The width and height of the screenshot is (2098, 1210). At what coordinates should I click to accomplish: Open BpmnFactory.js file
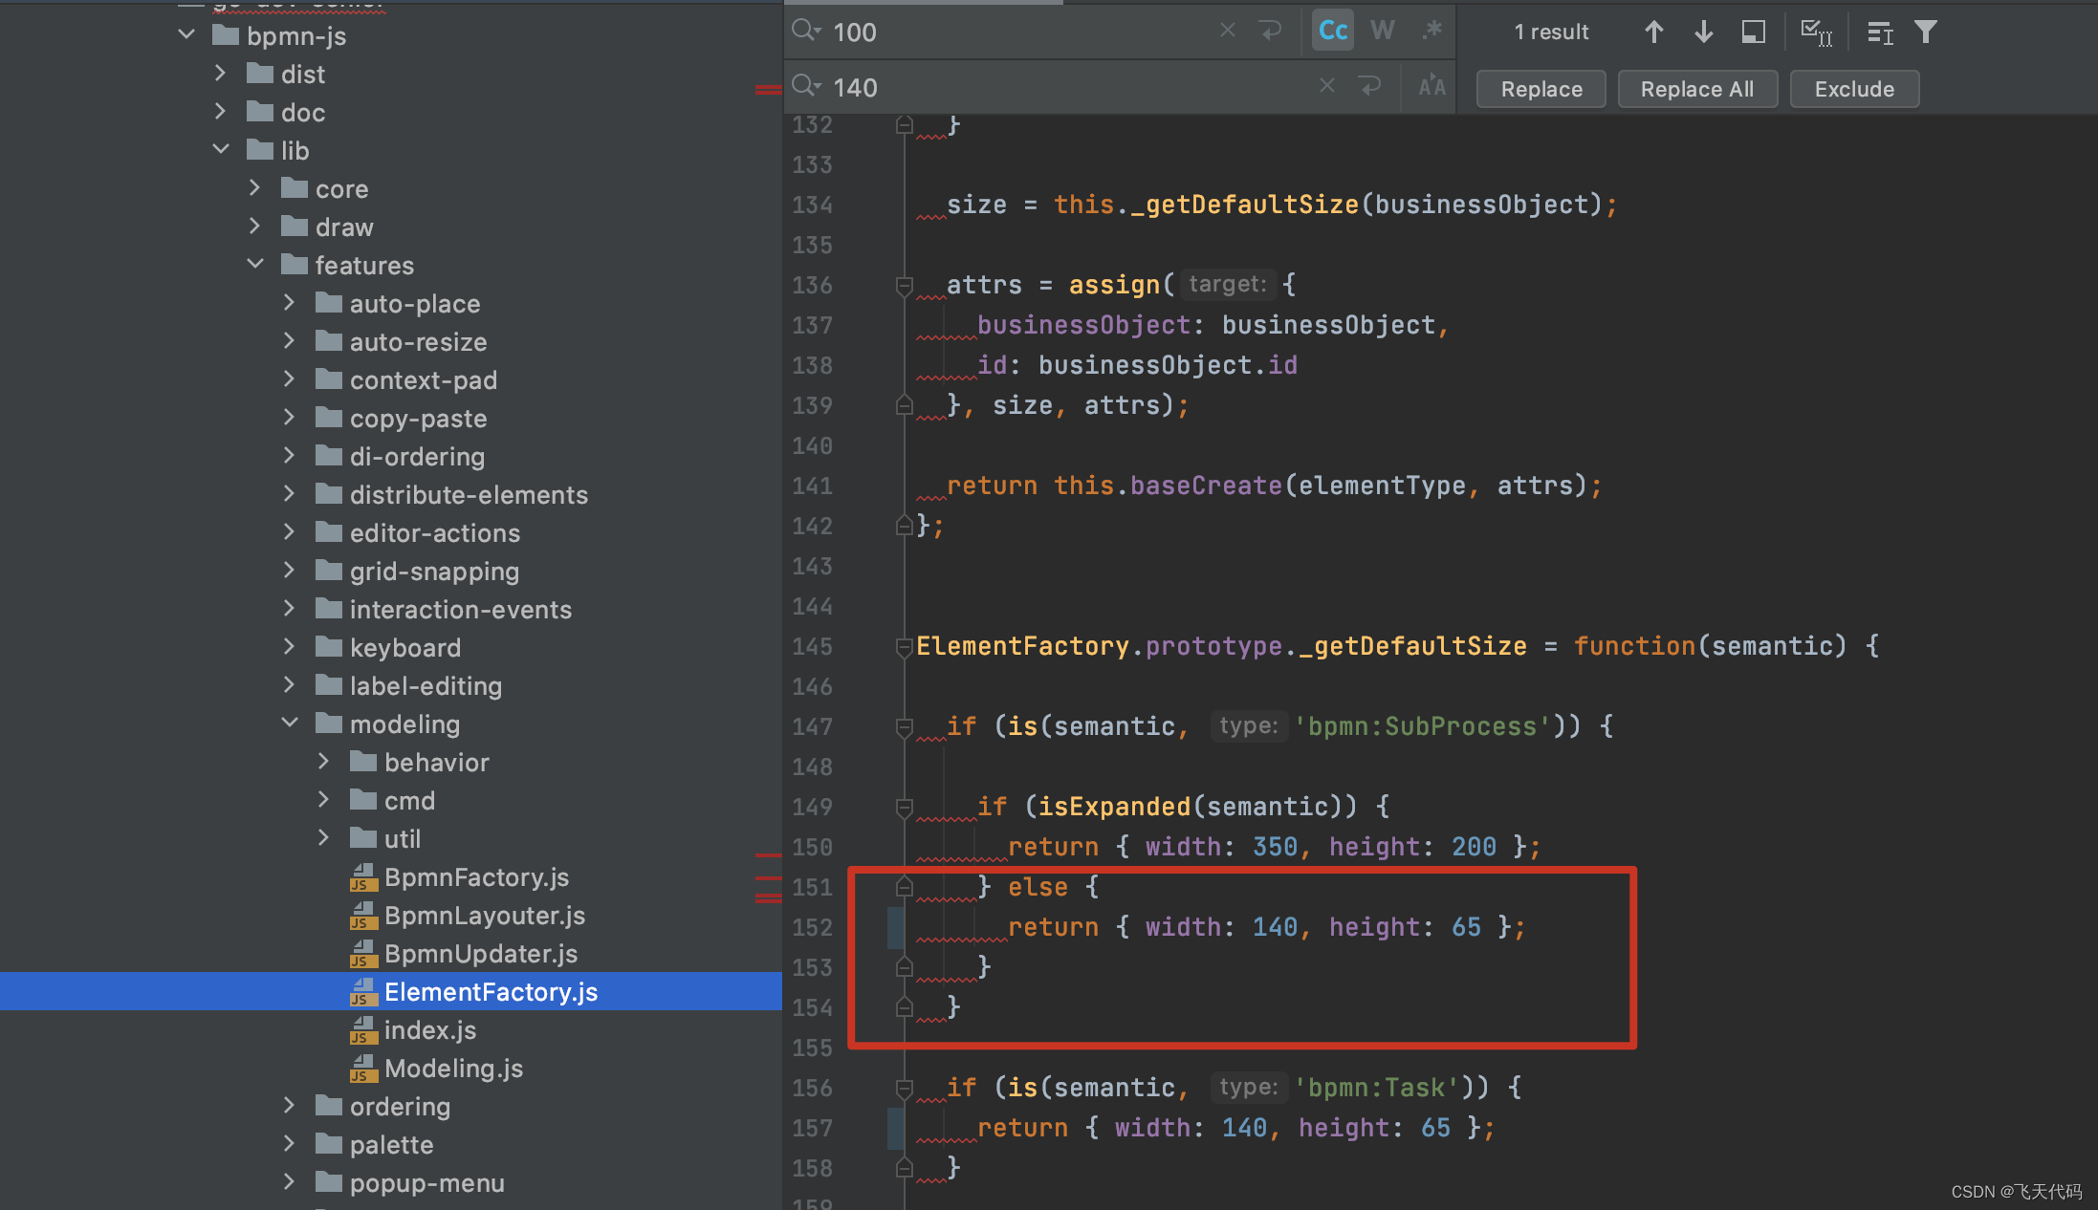point(476,876)
